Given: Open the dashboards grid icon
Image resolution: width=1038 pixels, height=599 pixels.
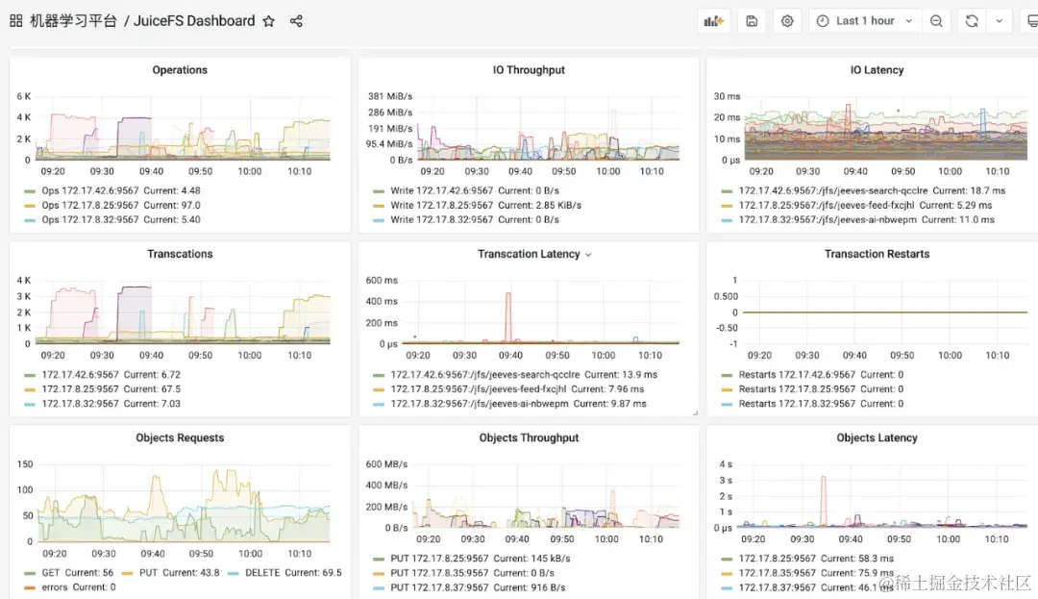Looking at the screenshot, I should pyautogui.click(x=16, y=21).
